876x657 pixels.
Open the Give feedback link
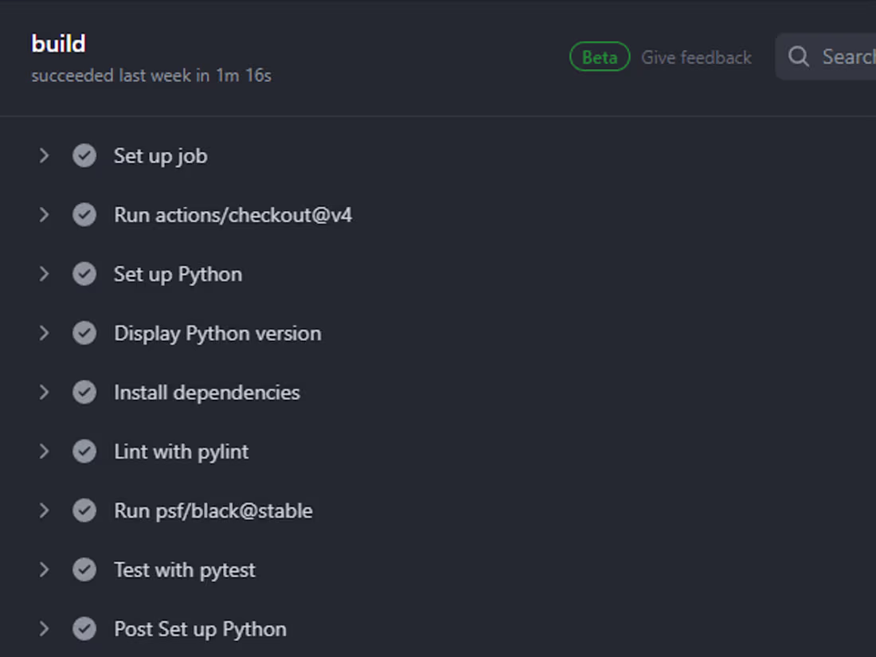pos(695,57)
